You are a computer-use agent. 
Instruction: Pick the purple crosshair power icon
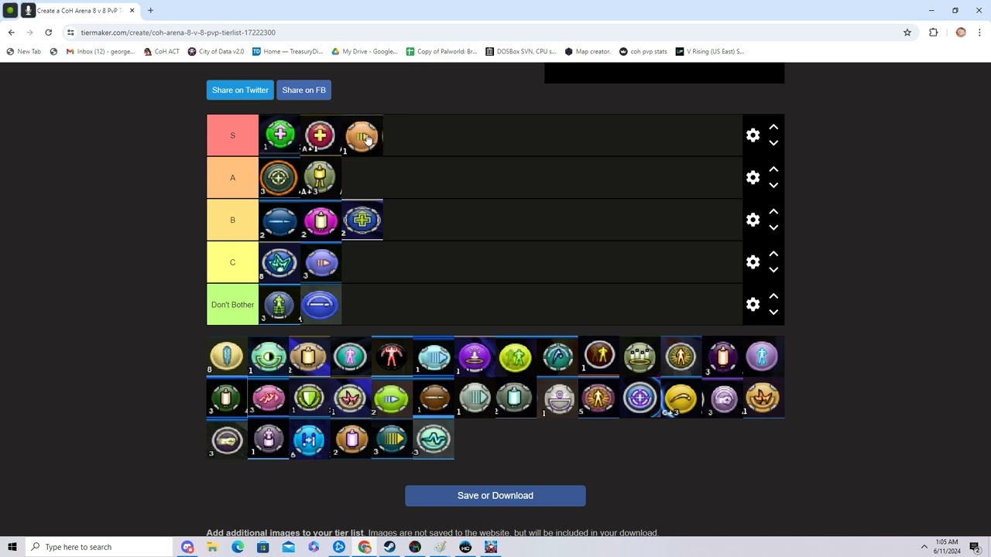click(640, 398)
